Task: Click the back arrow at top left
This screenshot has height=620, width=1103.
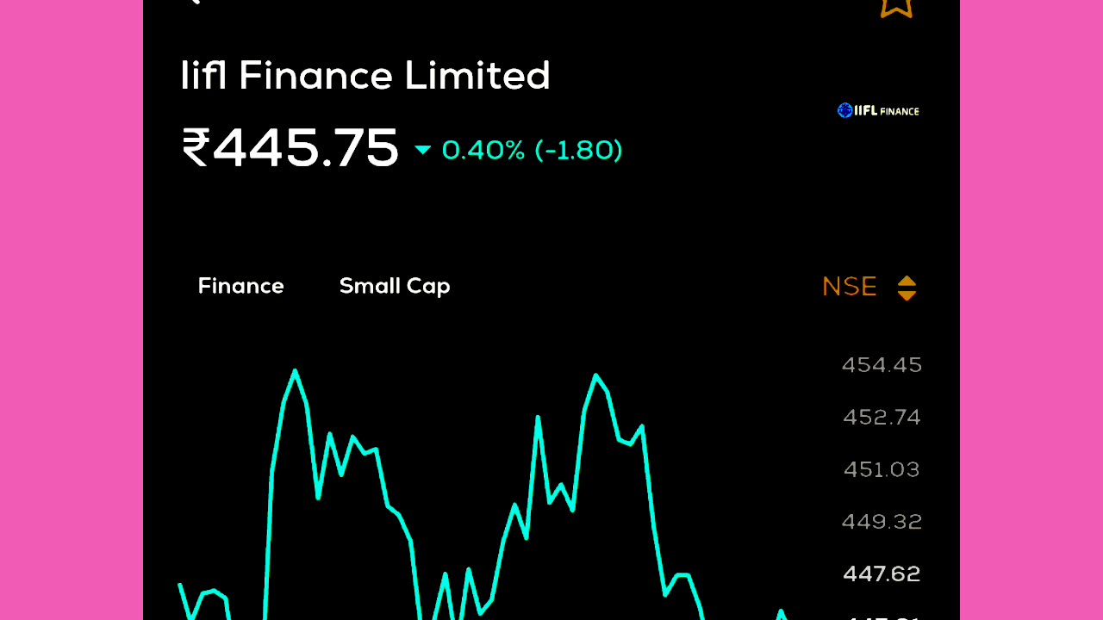Action: 193,2
